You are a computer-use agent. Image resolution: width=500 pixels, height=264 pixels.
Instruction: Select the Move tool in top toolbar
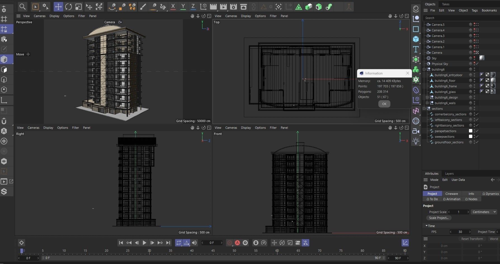click(x=58, y=7)
